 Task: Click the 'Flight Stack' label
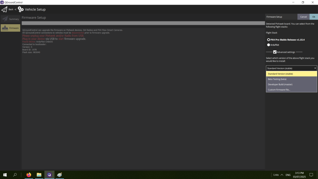(271, 33)
